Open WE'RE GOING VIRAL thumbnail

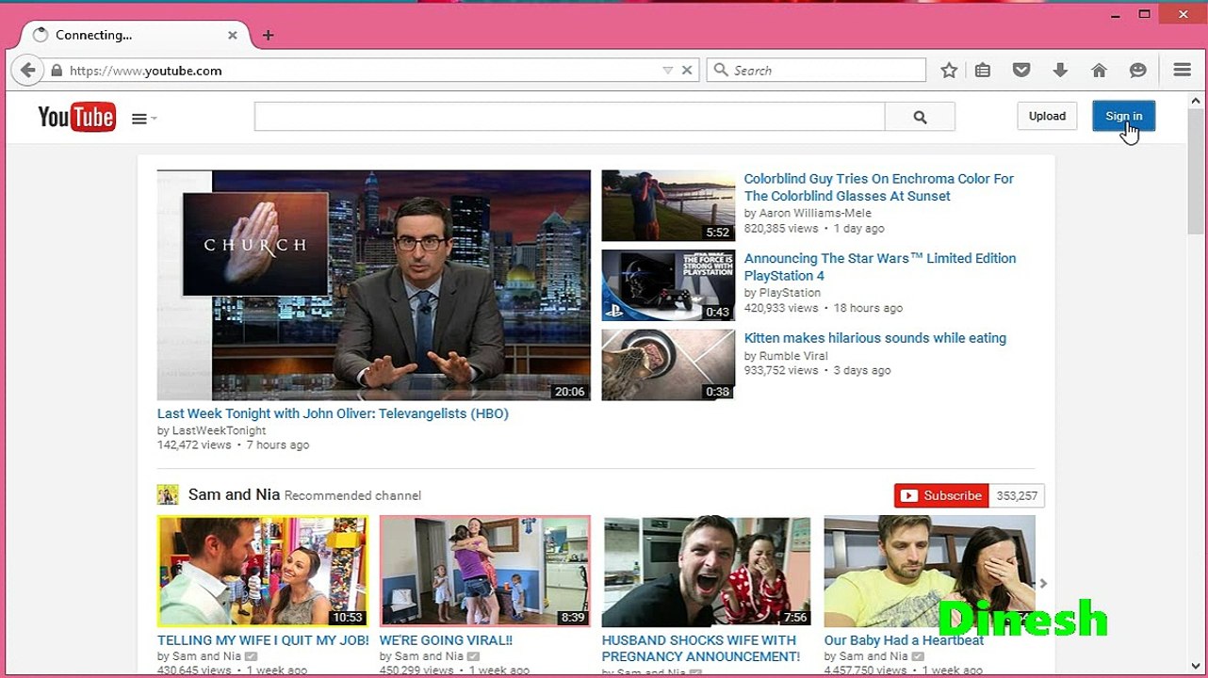pos(485,571)
